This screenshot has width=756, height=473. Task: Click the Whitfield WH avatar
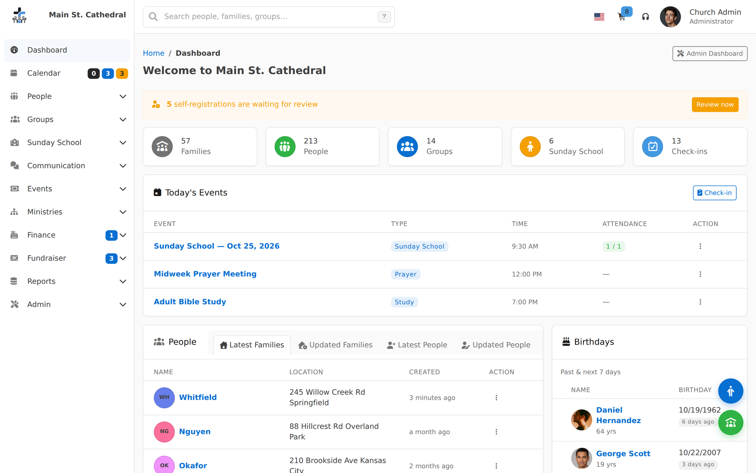[x=164, y=397]
